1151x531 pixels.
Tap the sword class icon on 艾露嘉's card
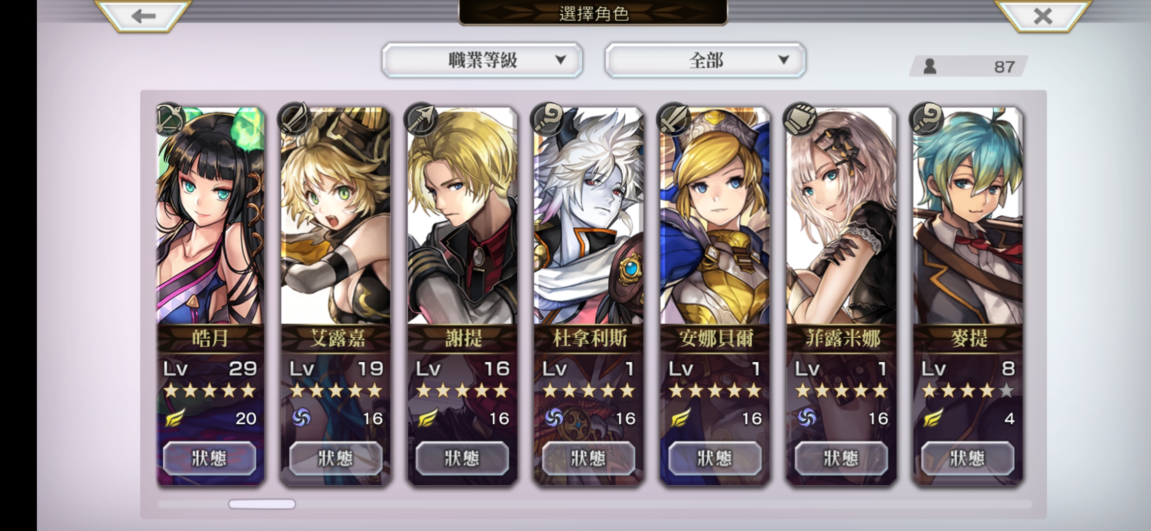point(294,119)
